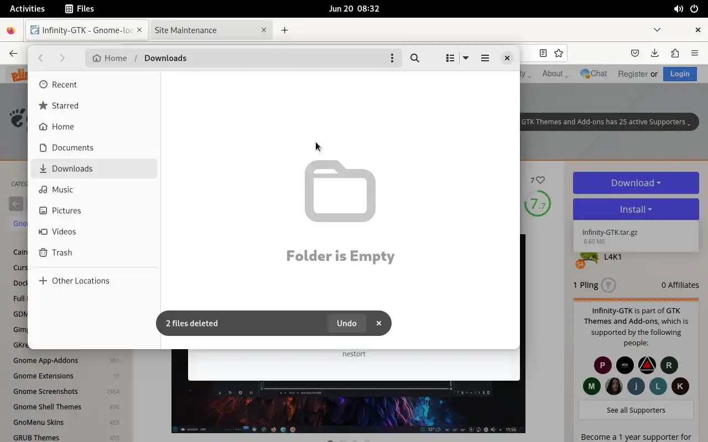Open Firefox Pocket save icon
Viewport: 708px width, 442px height.
coord(635,53)
